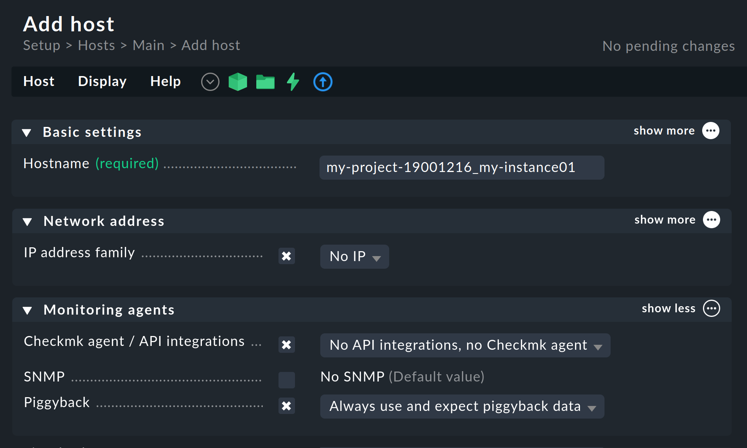Click the ellipsis icon next to Basic settings
The width and height of the screenshot is (747, 448).
711,130
